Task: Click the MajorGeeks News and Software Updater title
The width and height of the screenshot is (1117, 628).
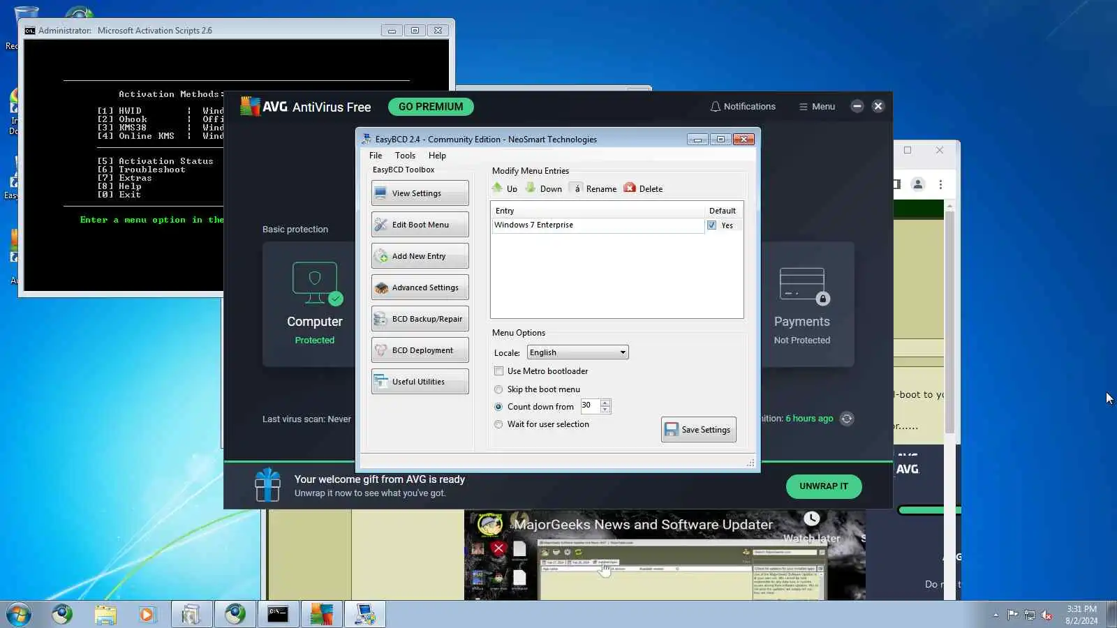Action: pos(643,525)
